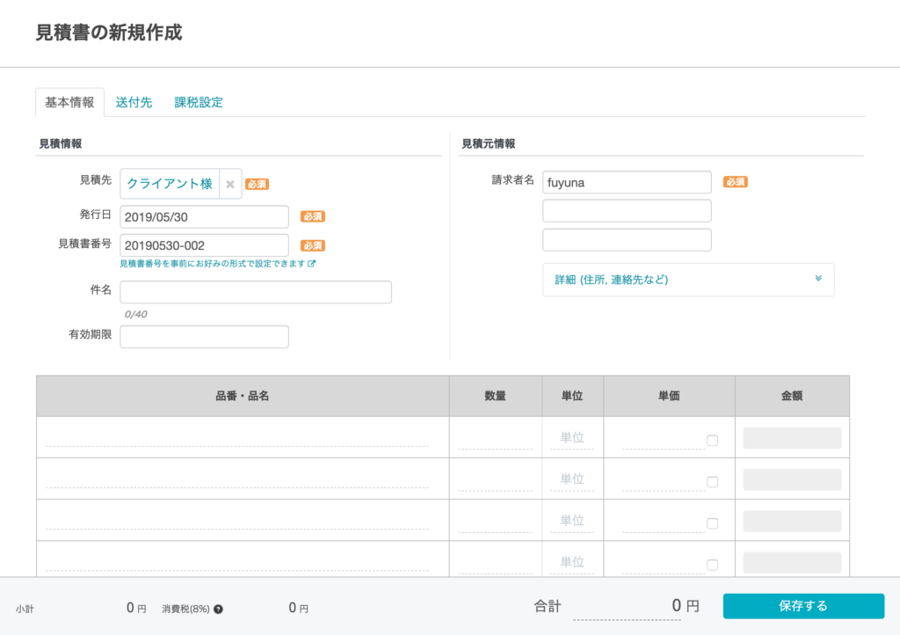The image size is (900, 635).
Task: Open the 消費税(8%) help question mark icon
Action: click(x=218, y=609)
